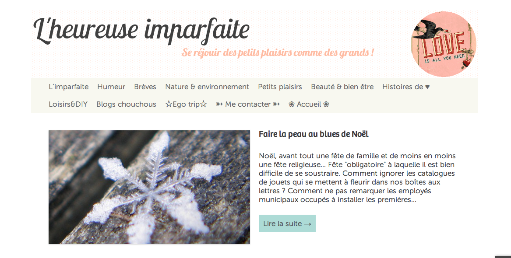The image size is (511, 258).
Task: Open Histoires de ♥ menu item
Action: (x=406, y=87)
